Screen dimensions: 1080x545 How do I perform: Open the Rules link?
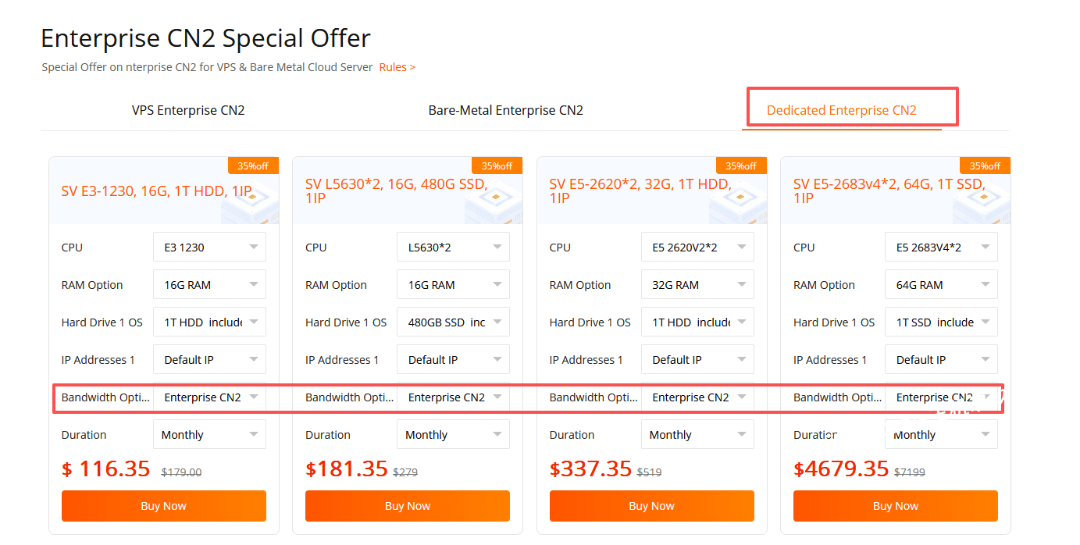395,67
